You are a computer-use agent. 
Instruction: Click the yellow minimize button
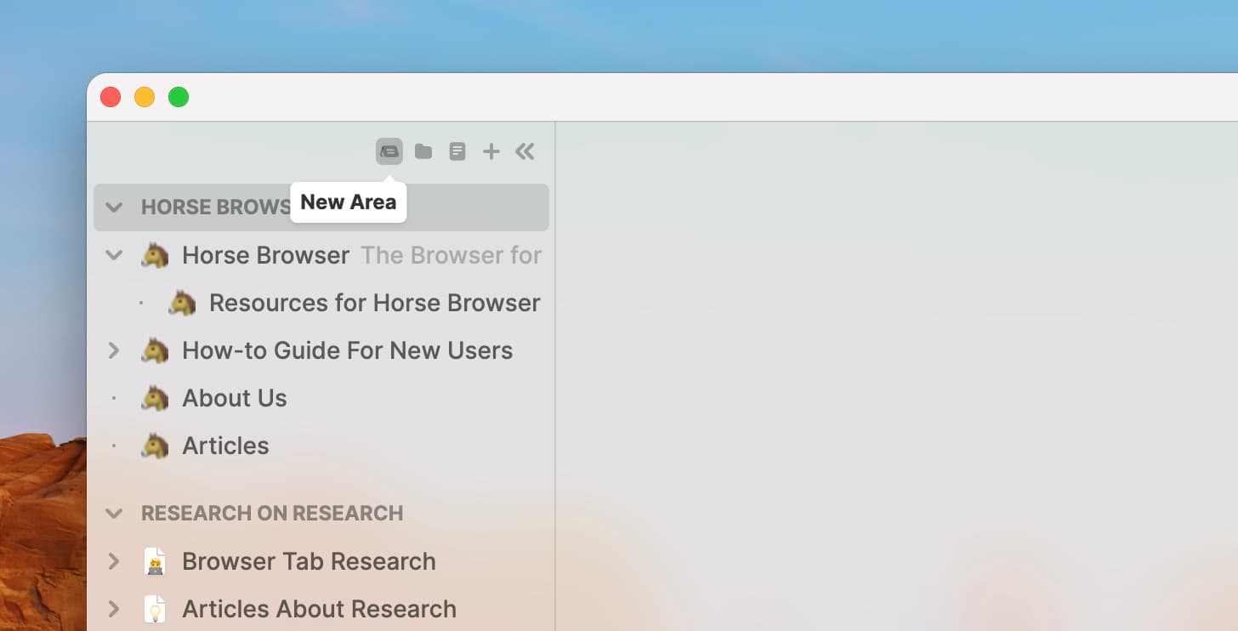[x=145, y=96]
